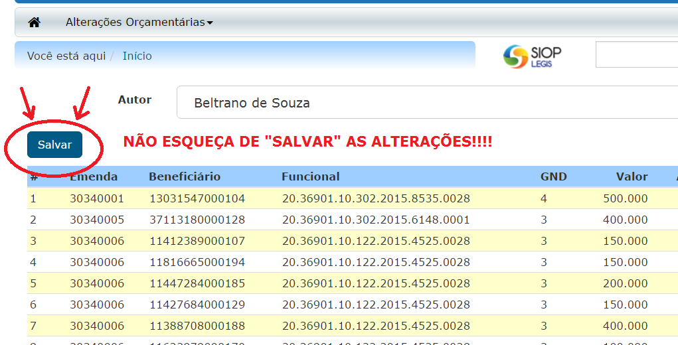
Task: Click funcional code ending 6148.0001
Action: click(x=376, y=220)
